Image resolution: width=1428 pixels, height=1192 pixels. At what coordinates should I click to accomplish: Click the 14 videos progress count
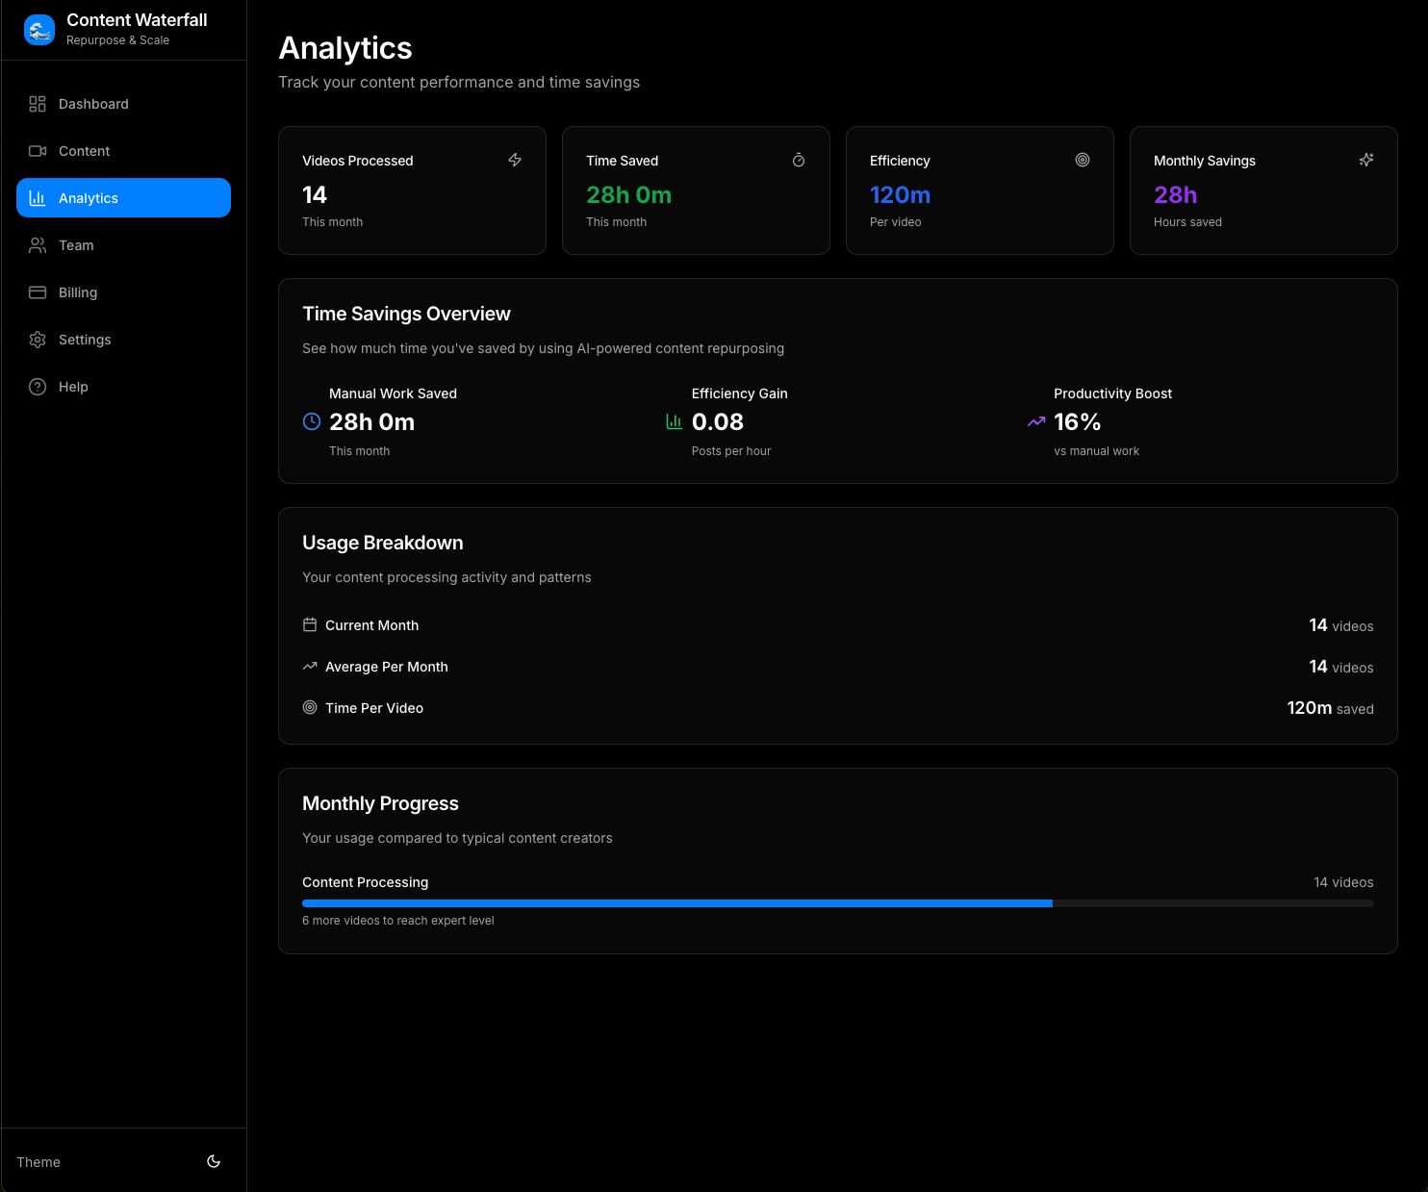[x=1343, y=882]
